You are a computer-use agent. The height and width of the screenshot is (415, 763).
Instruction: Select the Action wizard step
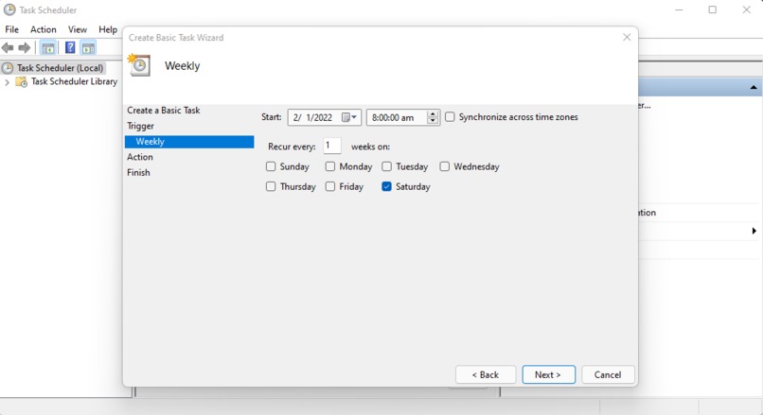pos(140,157)
